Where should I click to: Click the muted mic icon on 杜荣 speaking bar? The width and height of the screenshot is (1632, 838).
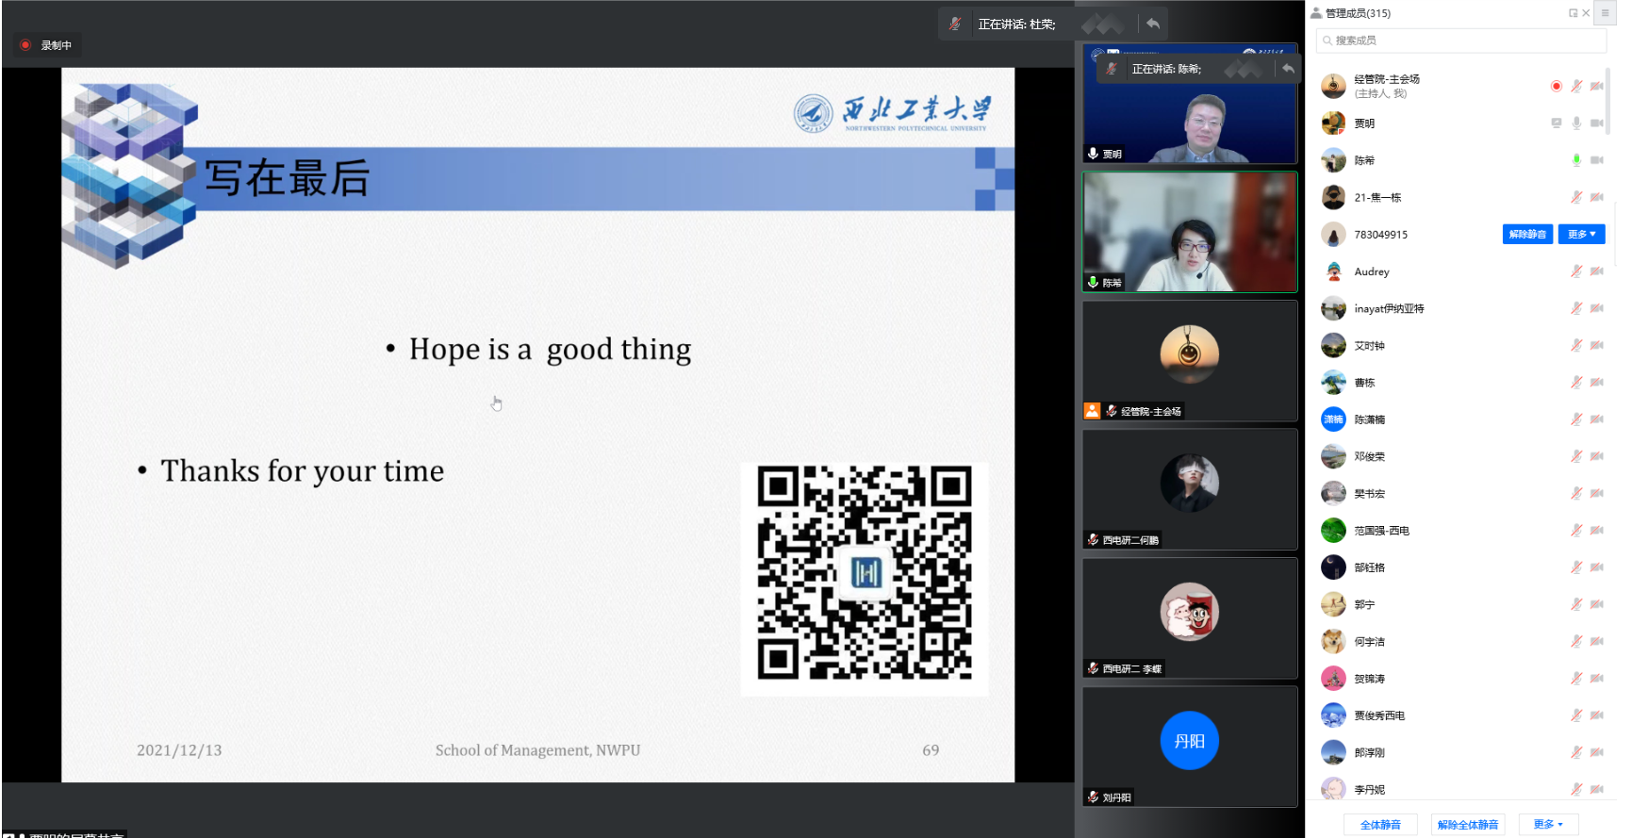955,24
